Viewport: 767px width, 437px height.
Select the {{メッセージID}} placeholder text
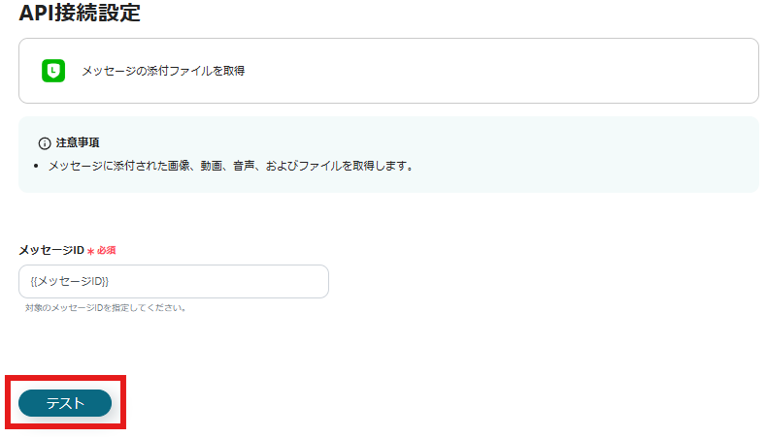tap(70, 281)
